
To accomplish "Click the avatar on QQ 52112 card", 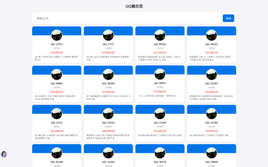I will (57, 114).
